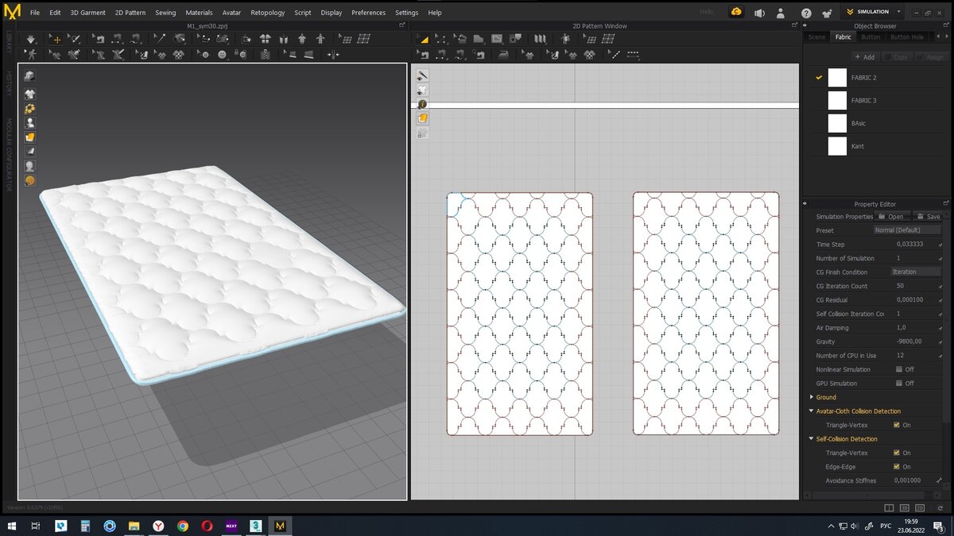Screen dimensions: 954x536
Task: Toggle Nonlinear Simulation checkbox
Action: tap(899, 369)
